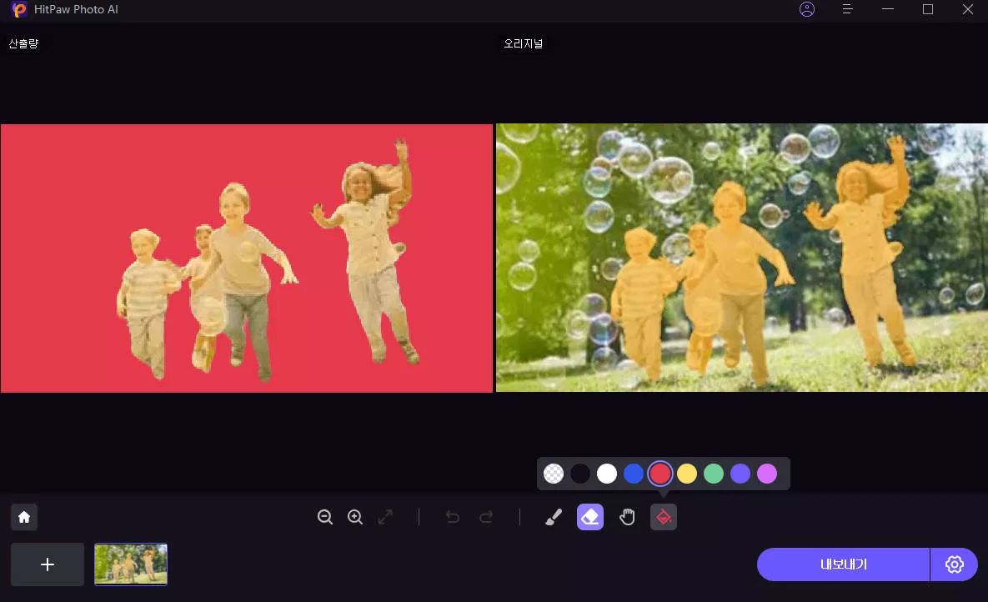Image resolution: width=988 pixels, height=602 pixels.
Task: Undo the last edit
Action: 453,517
